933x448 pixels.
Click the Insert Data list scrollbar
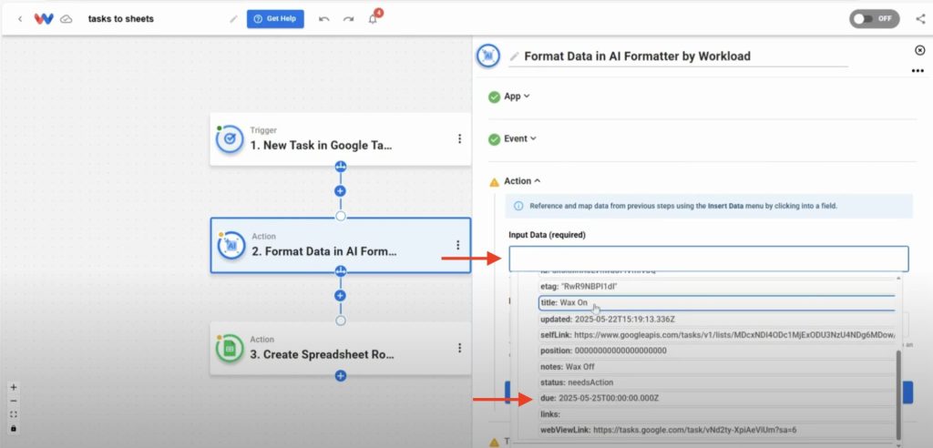[899, 394]
